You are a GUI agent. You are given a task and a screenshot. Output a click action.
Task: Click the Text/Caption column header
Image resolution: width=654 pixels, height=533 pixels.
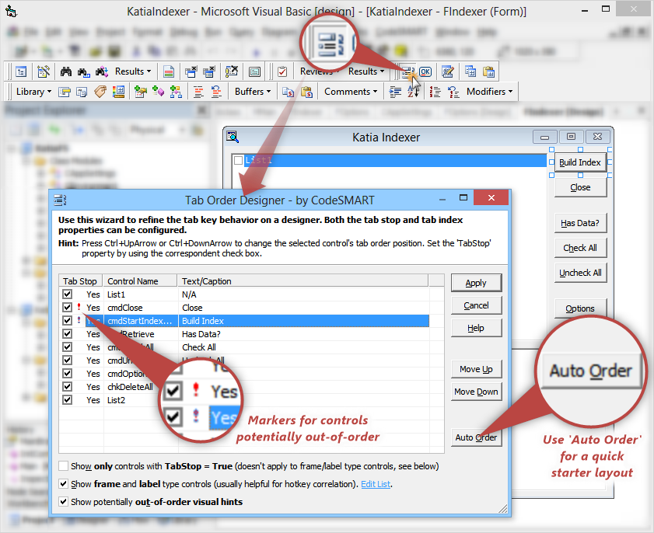[x=303, y=281]
